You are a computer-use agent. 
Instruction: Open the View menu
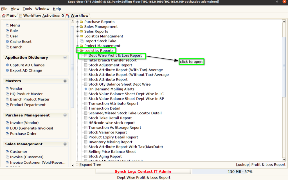(15, 9)
